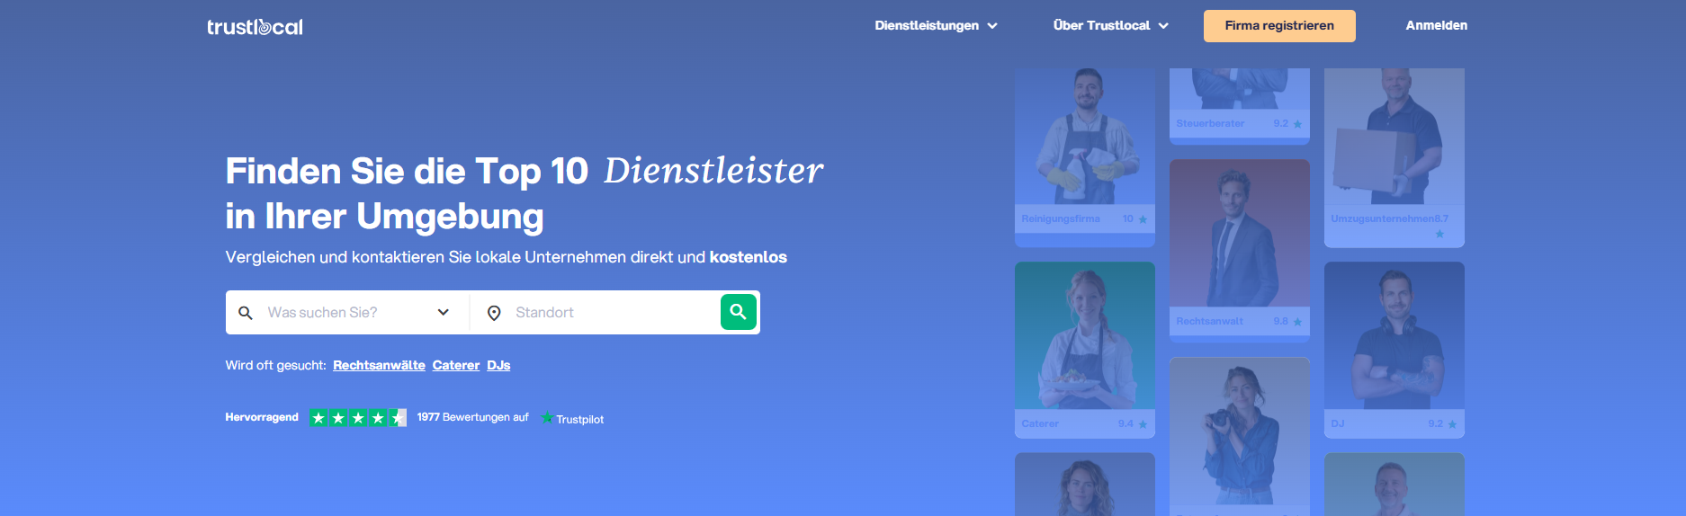Click the 9.8 rating on the Rechtsanwalt card
The height and width of the screenshot is (516, 1686).
[x=1280, y=321]
